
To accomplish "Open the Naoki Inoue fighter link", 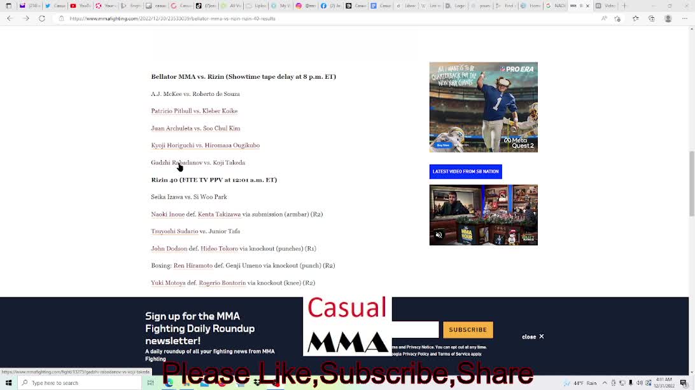I will point(167,214).
